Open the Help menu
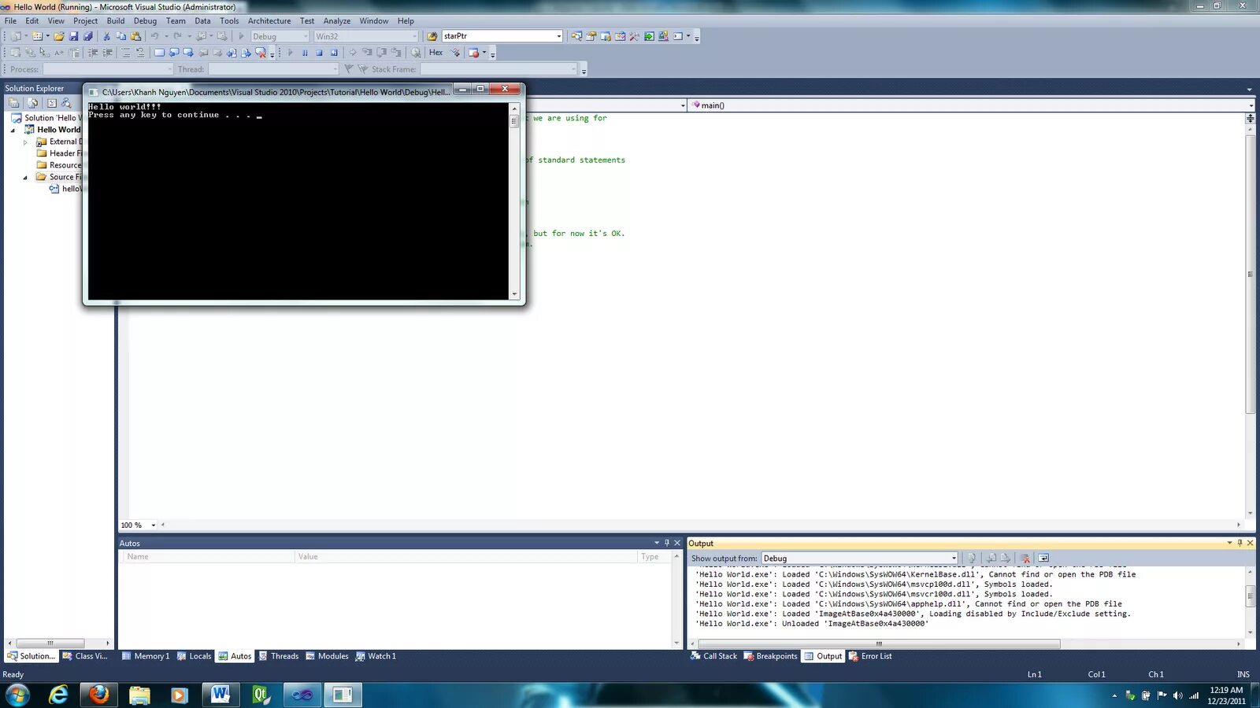Viewport: 1260px width, 708px height. [x=406, y=21]
